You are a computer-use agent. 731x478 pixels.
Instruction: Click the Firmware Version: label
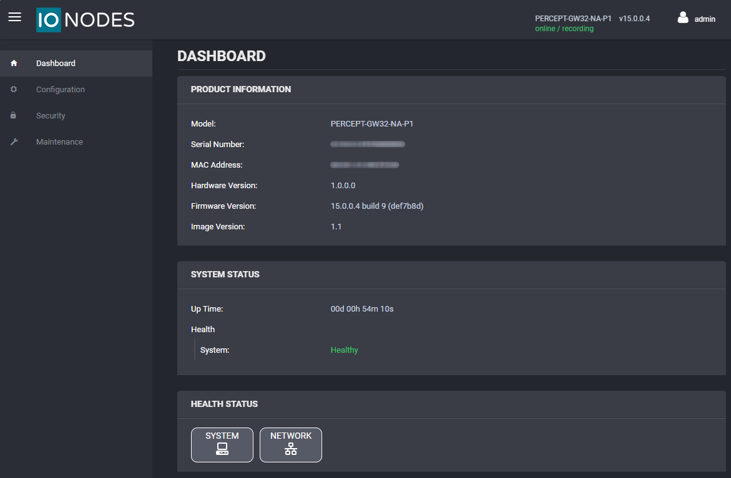[x=223, y=206]
